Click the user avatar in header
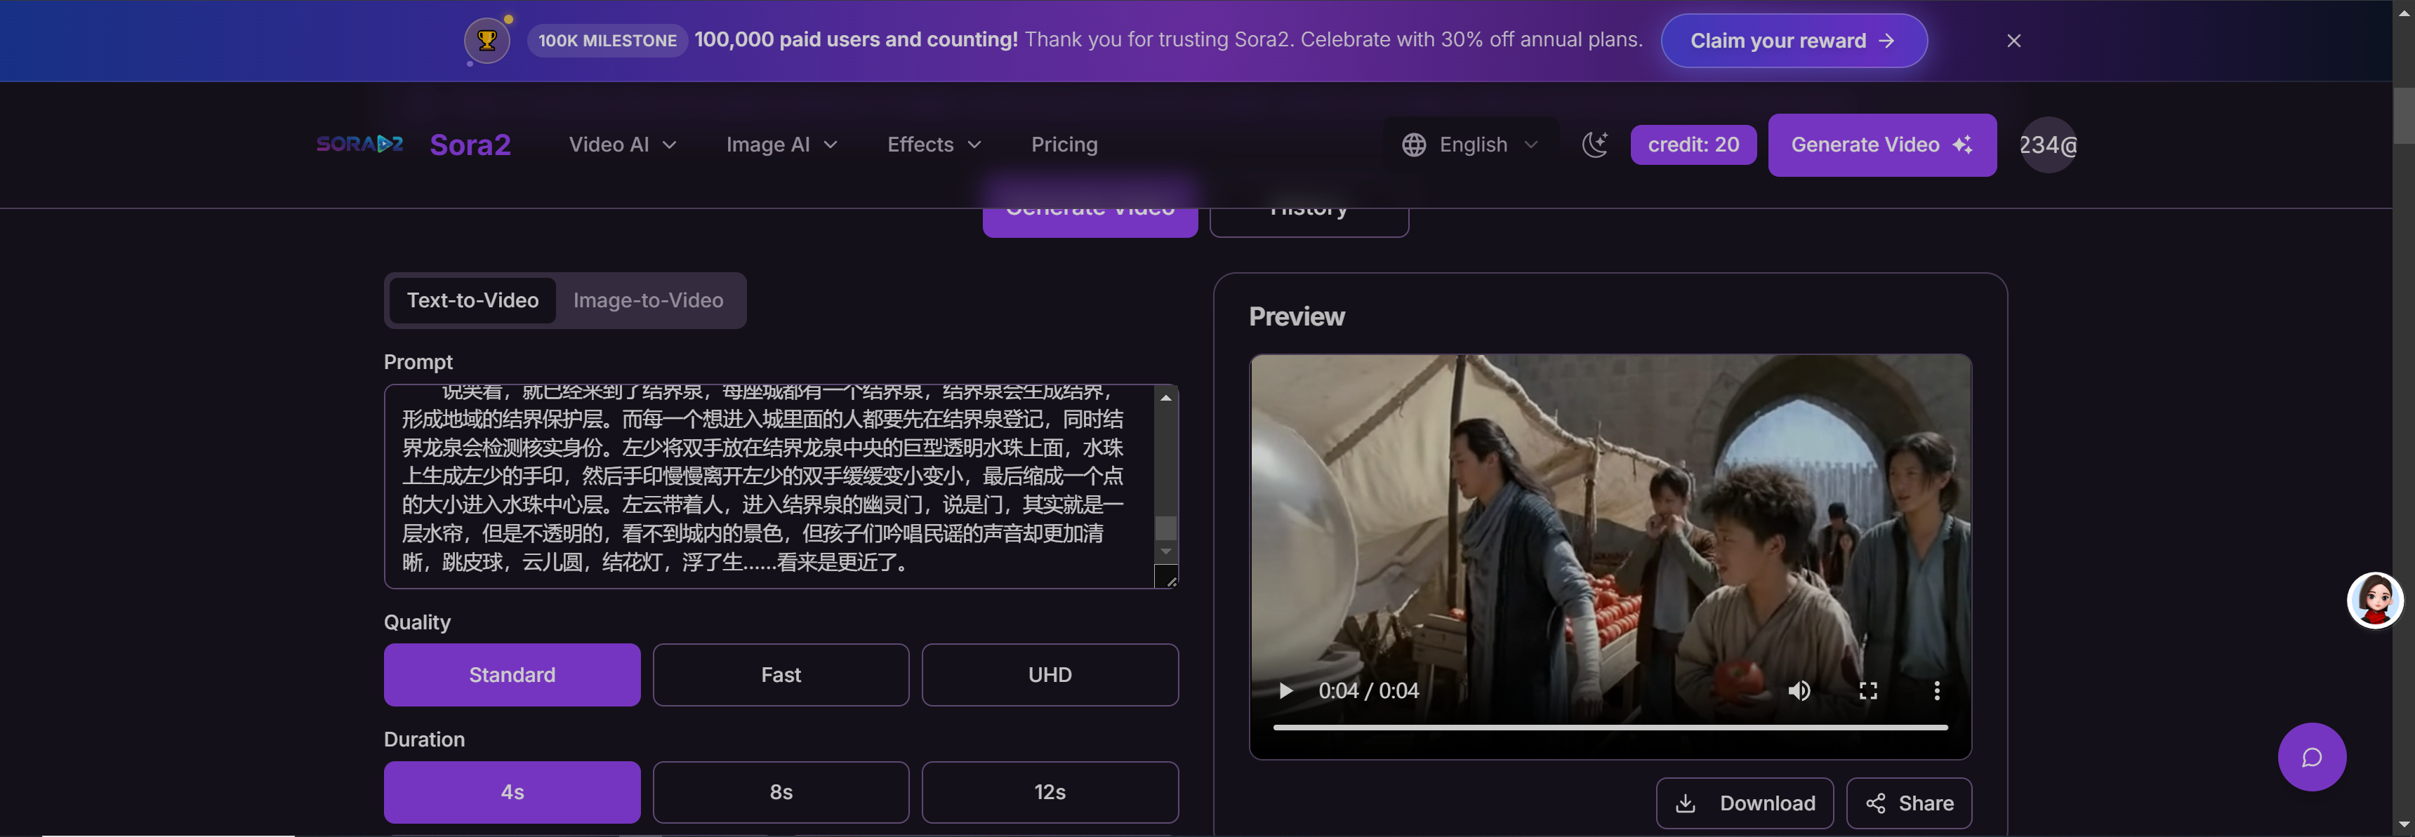 pos(2048,145)
